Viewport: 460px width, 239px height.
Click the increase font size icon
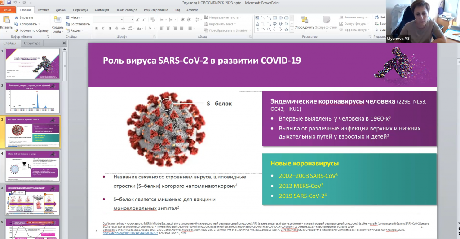click(137, 20)
